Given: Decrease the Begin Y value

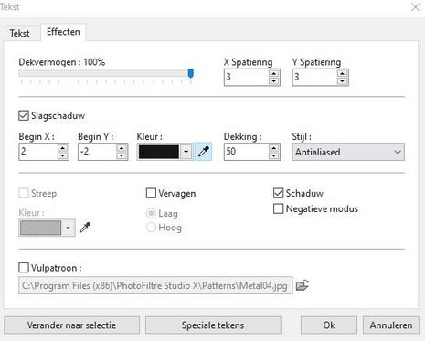Looking at the screenshot, I should coord(122,155).
